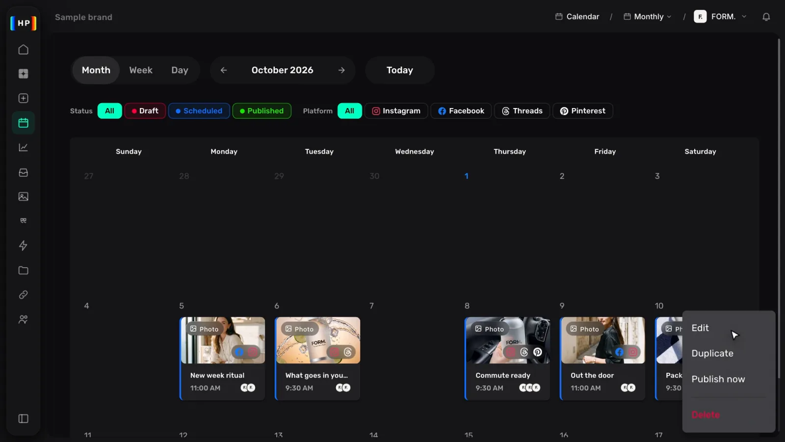This screenshot has height=442, width=785.
Task: Click Instagram icon on Out the door thumbnail
Action: pos(633,352)
